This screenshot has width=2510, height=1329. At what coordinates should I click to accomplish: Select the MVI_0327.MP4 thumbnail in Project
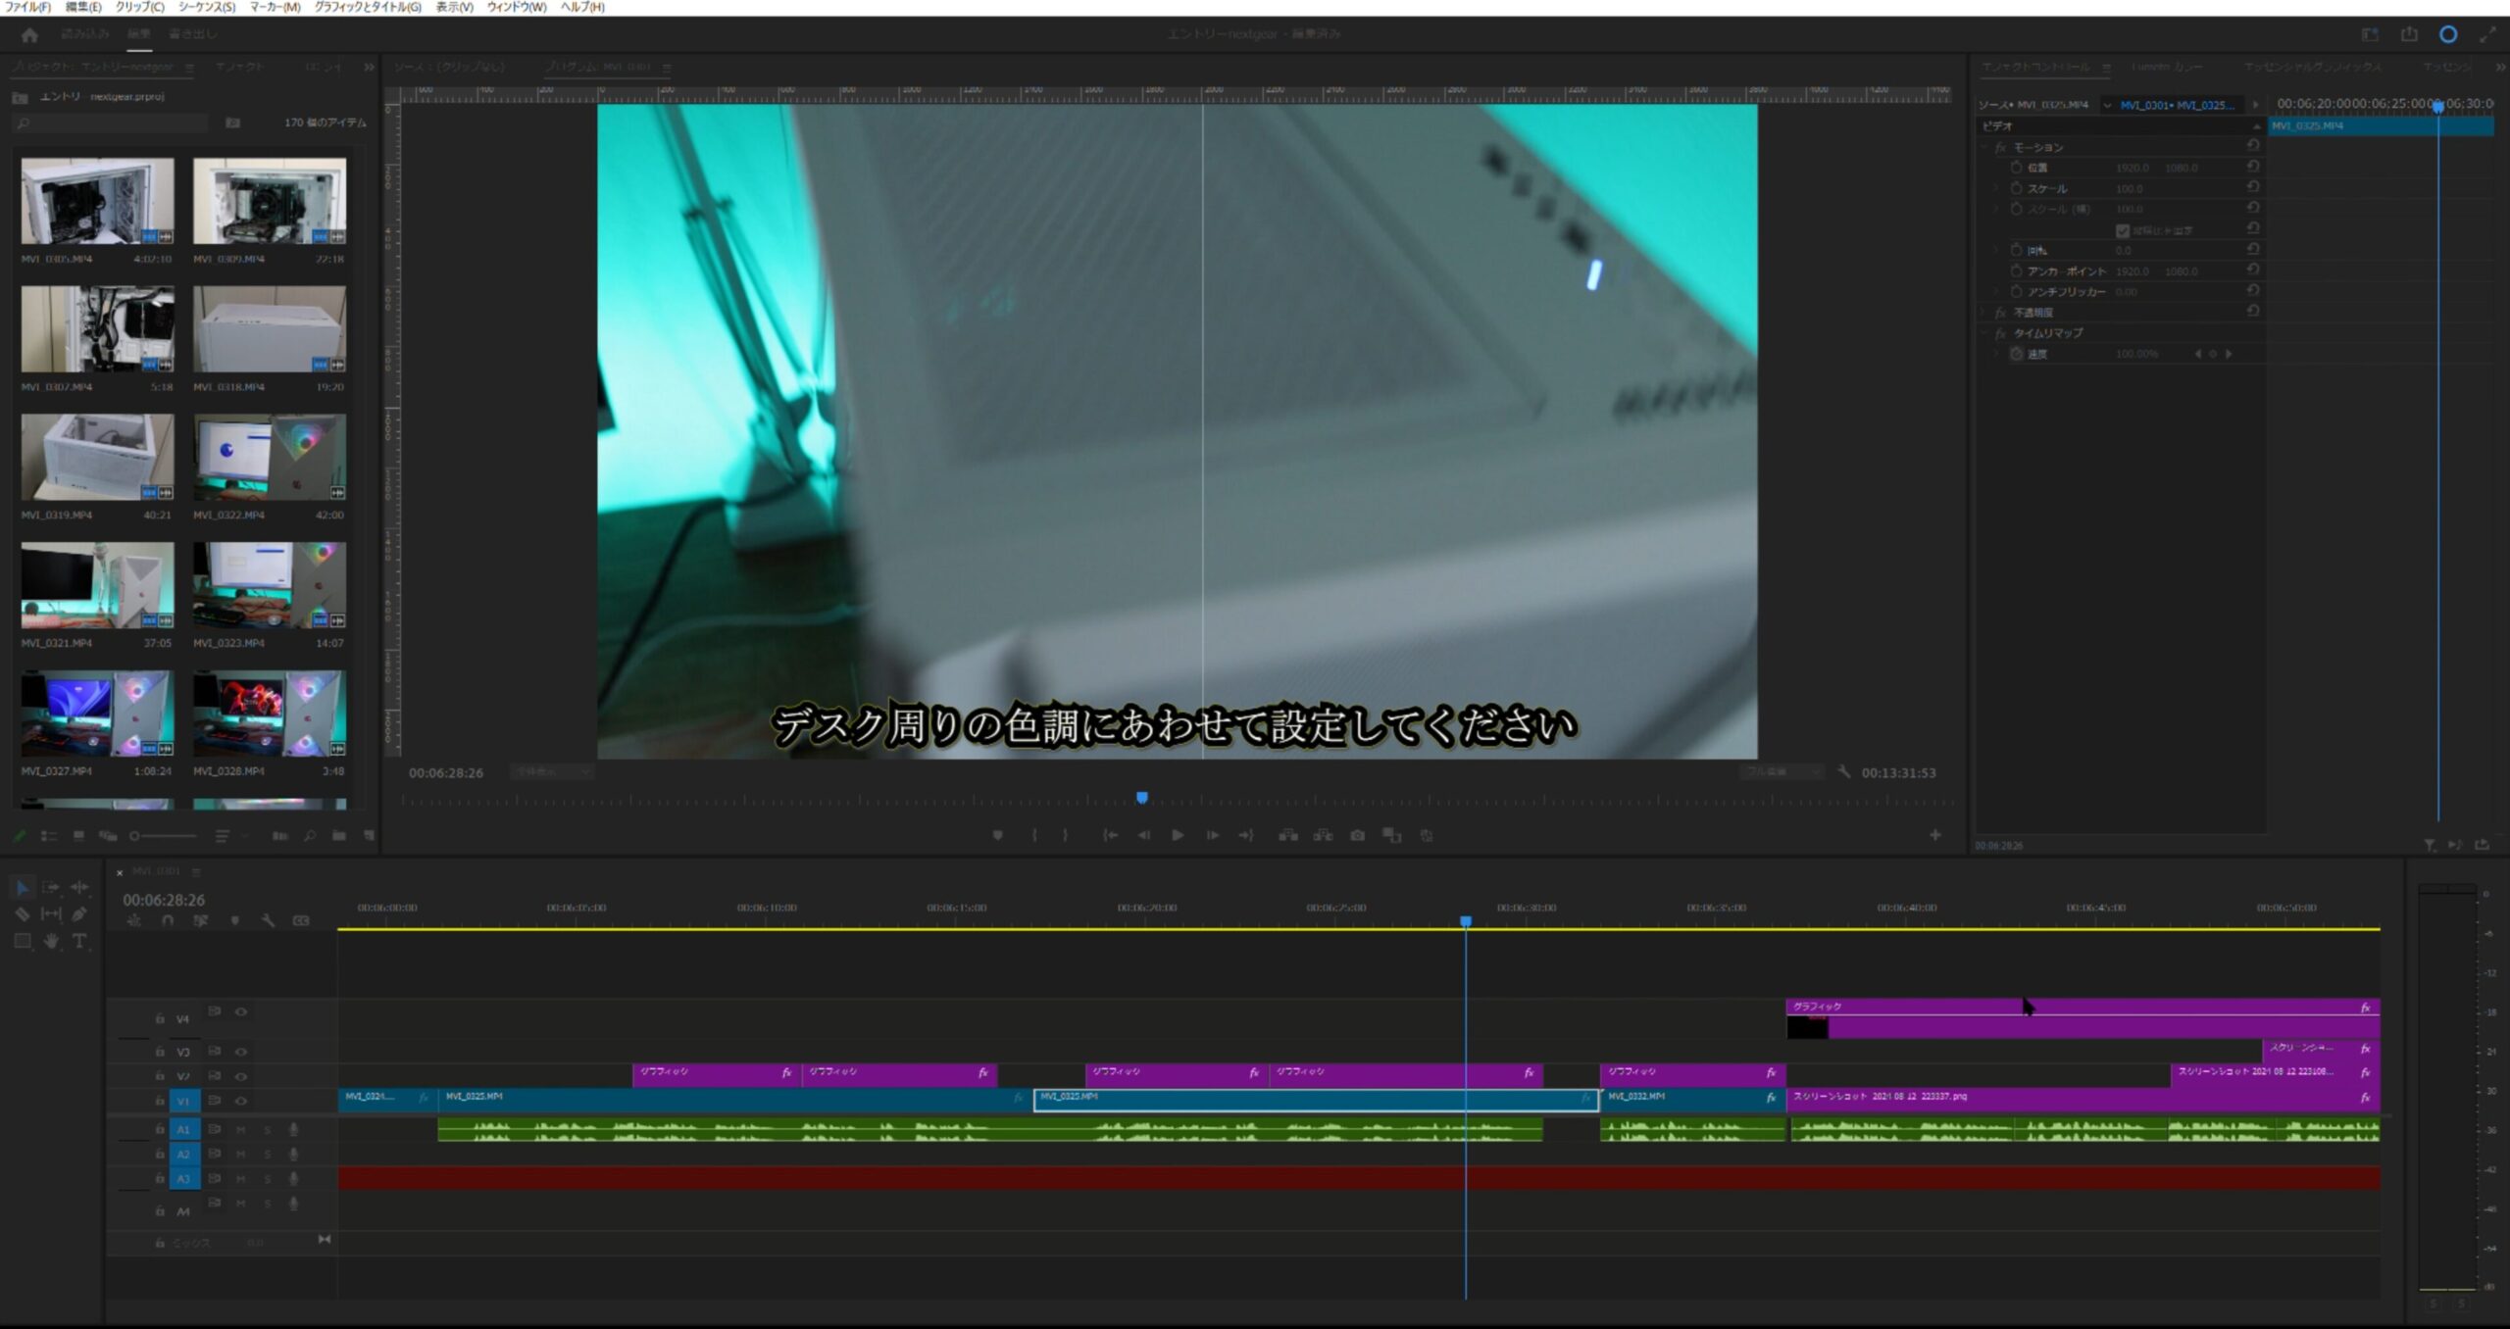[x=97, y=713]
